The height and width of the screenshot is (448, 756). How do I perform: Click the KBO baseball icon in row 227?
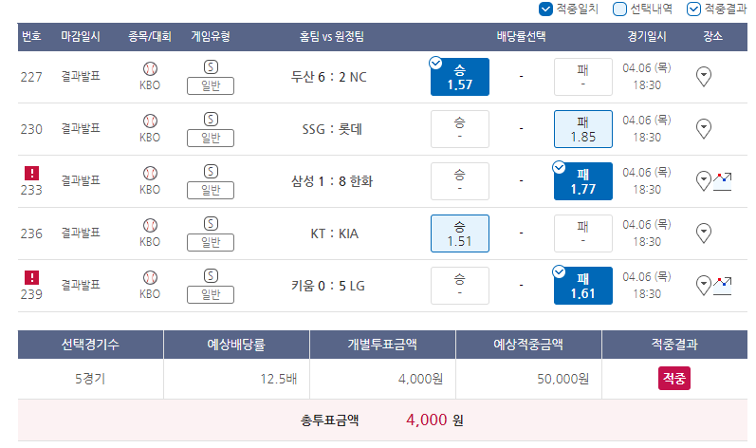[x=150, y=69]
